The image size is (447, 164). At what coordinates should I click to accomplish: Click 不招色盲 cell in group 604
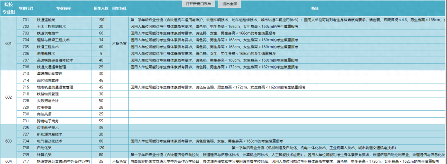(120, 161)
